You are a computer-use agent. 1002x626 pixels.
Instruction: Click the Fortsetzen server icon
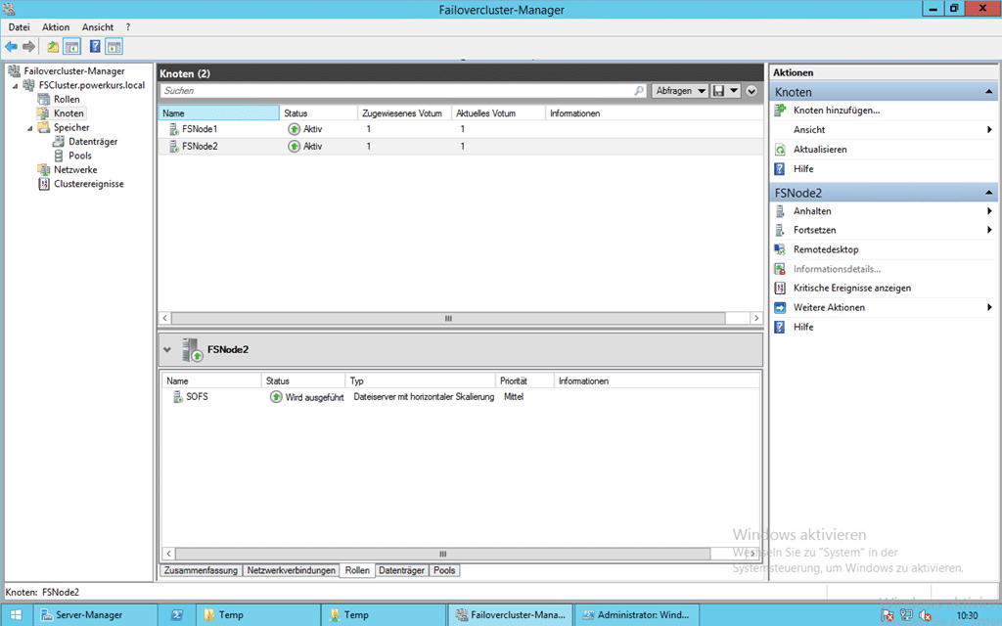(x=780, y=230)
